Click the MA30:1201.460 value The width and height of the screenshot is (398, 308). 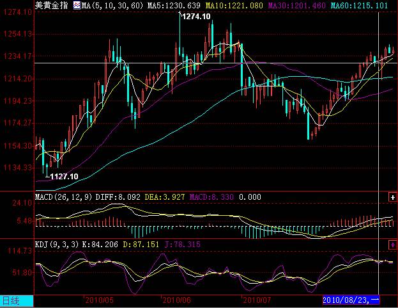(296, 5)
